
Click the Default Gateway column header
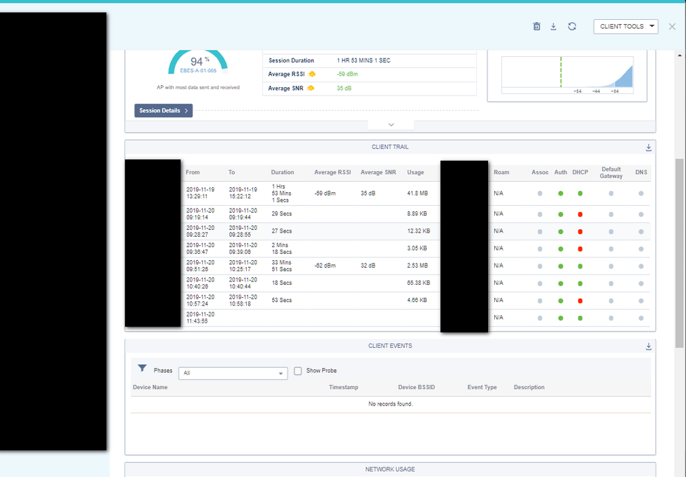(611, 172)
